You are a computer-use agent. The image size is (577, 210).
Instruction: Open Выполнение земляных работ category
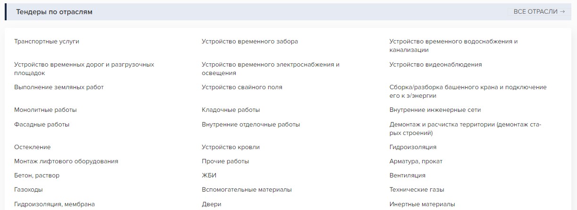coord(59,87)
